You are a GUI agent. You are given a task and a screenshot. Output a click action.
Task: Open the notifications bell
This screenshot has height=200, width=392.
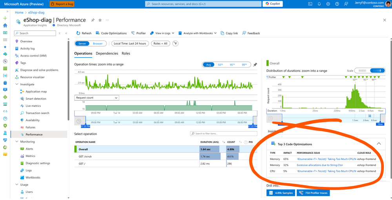coord(319,4)
